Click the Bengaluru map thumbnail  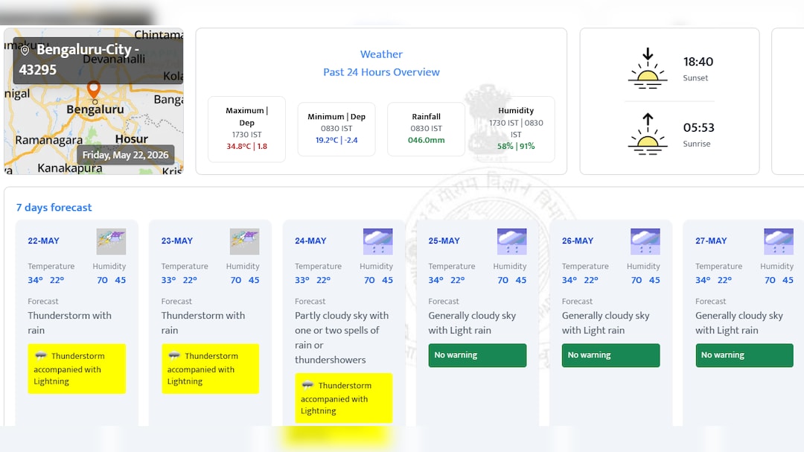coord(94,101)
